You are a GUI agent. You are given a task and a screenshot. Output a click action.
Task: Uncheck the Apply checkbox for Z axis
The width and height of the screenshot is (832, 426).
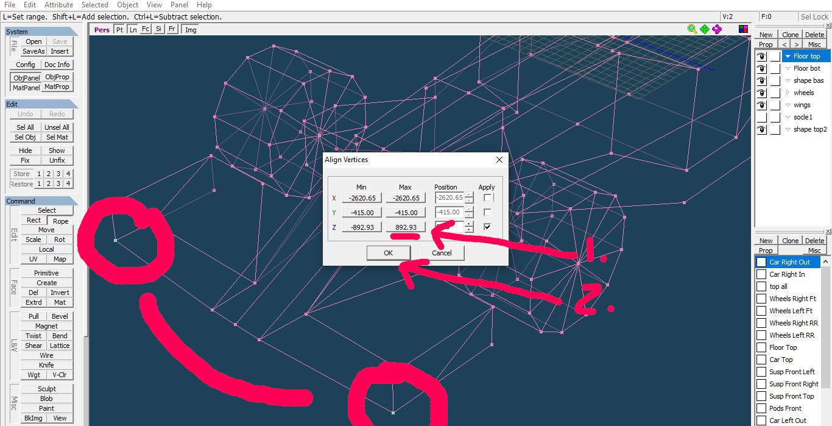point(487,227)
